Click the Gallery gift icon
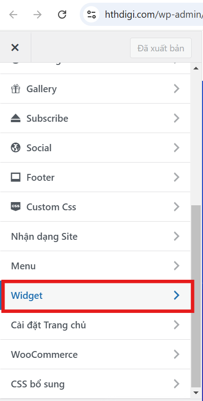 pos(15,89)
